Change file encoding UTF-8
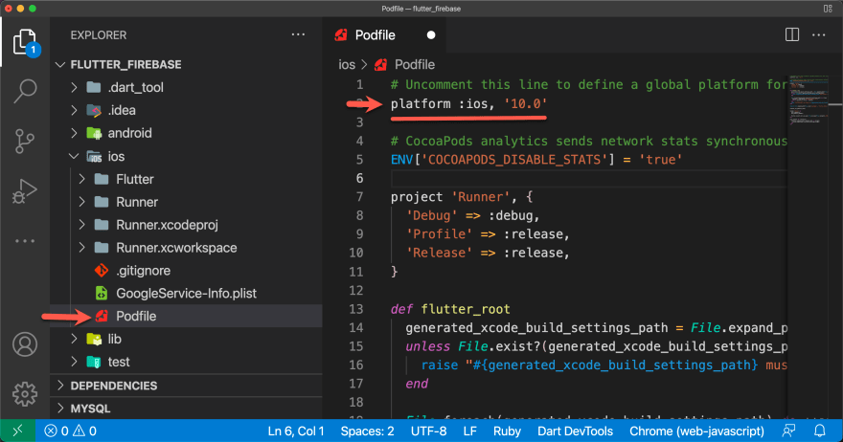The height and width of the screenshot is (442, 843). [428, 431]
